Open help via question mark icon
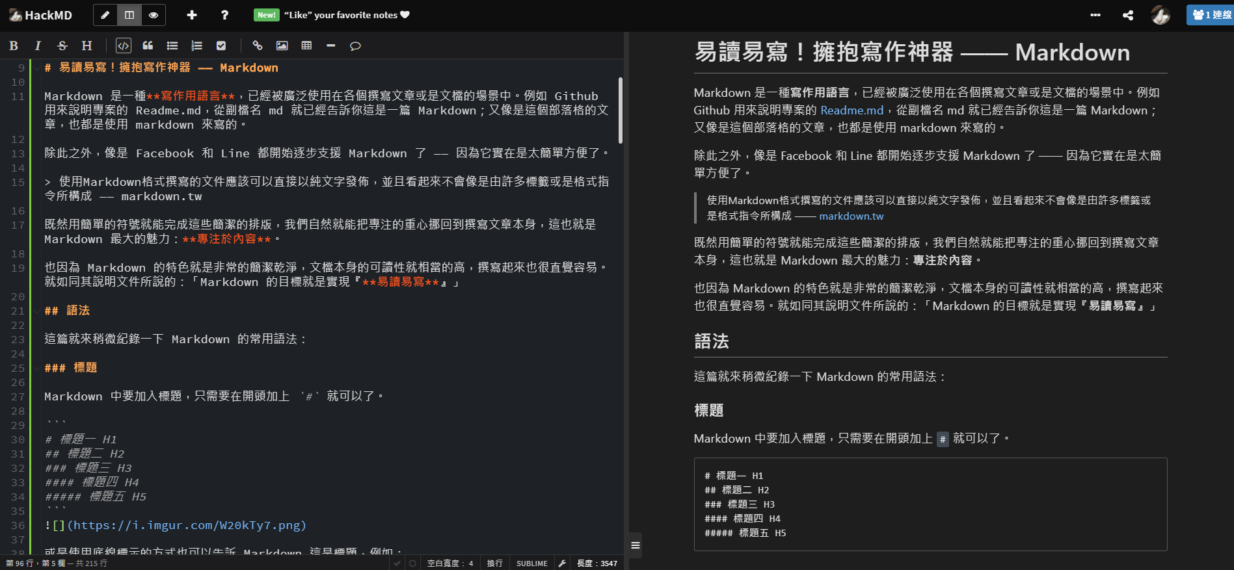 coord(224,15)
